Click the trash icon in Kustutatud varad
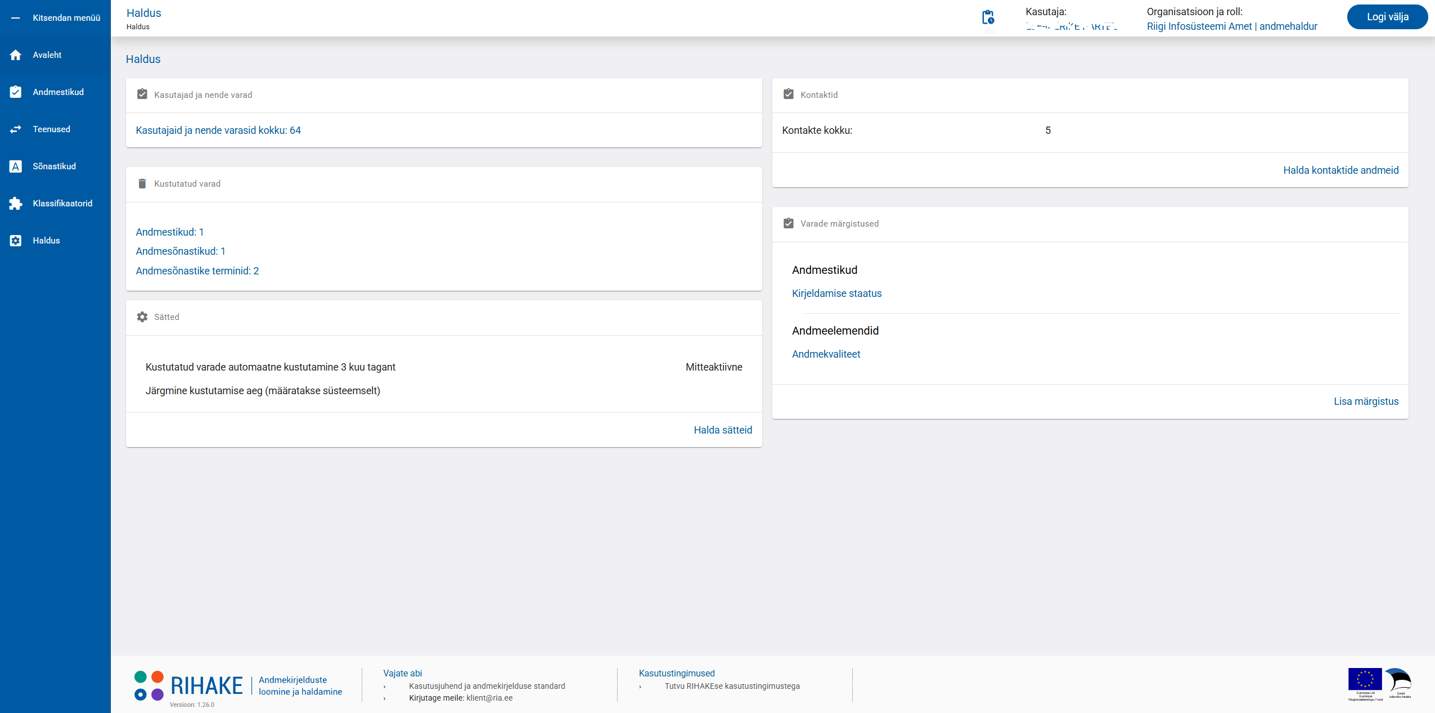Screen dimensions: 1435x713 (142, 184)
